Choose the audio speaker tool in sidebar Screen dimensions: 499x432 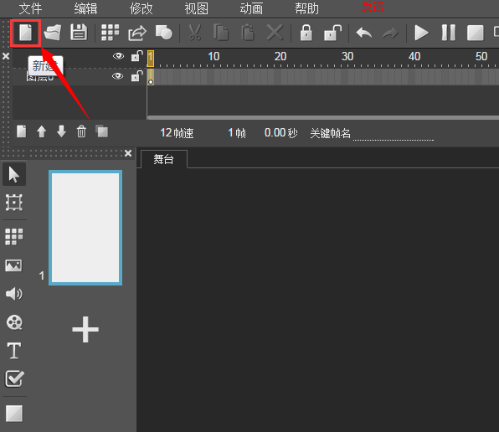14,294
